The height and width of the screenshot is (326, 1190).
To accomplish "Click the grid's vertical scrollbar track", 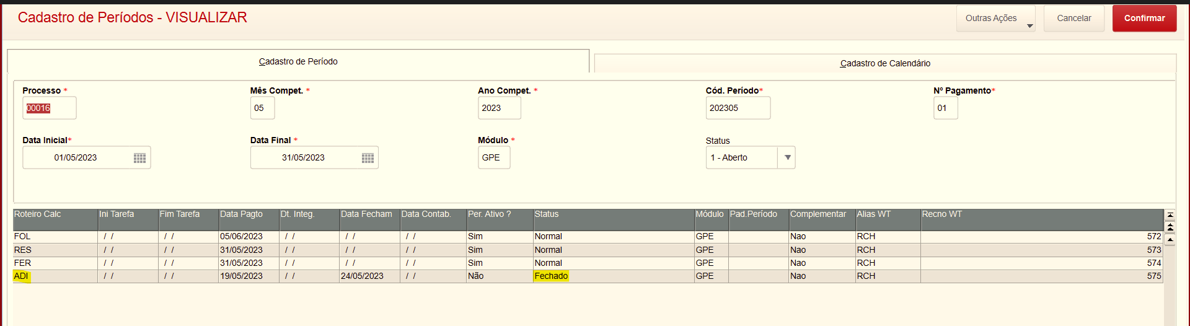I will (x=1170, y=285).
